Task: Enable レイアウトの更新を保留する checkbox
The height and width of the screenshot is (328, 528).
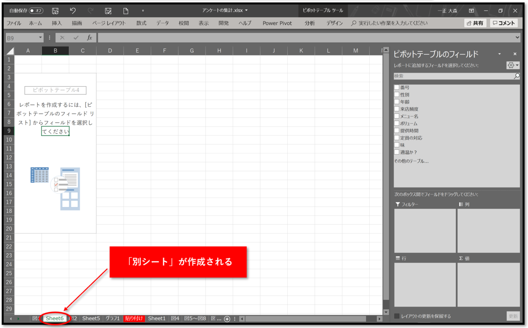Action: click(x=397, y=316)
